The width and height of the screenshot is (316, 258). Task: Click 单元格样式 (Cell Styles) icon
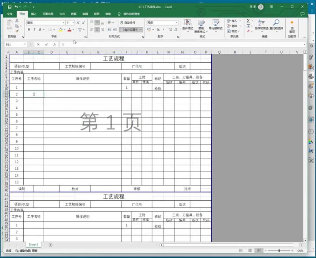click(x=215, y=24)
